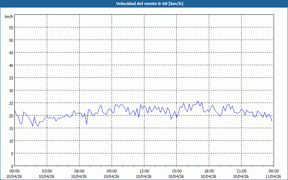Click the 21:00 time label on x-axis
Image resolution: width=288 pixels, height=180 pixels.
pos(241,171)
